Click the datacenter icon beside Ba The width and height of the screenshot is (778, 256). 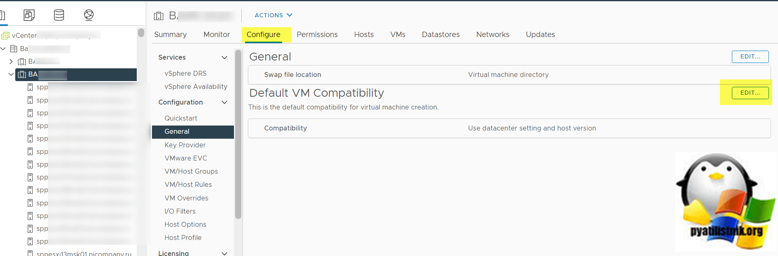click(x=14, y=49)
